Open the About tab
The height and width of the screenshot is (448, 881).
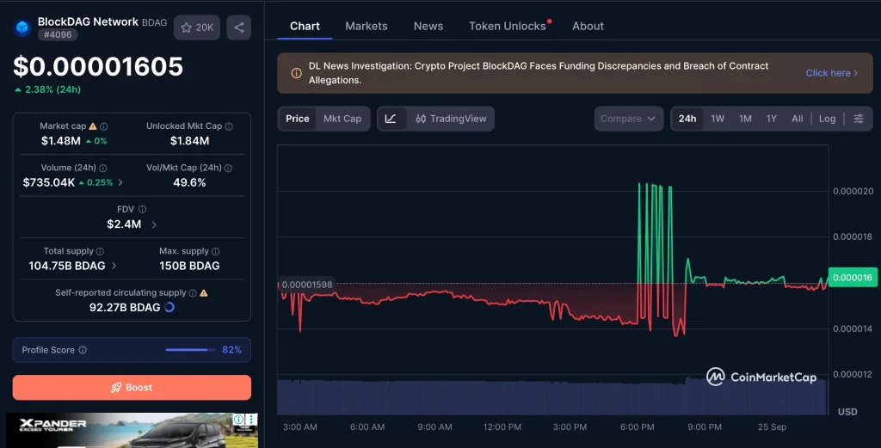588,26
